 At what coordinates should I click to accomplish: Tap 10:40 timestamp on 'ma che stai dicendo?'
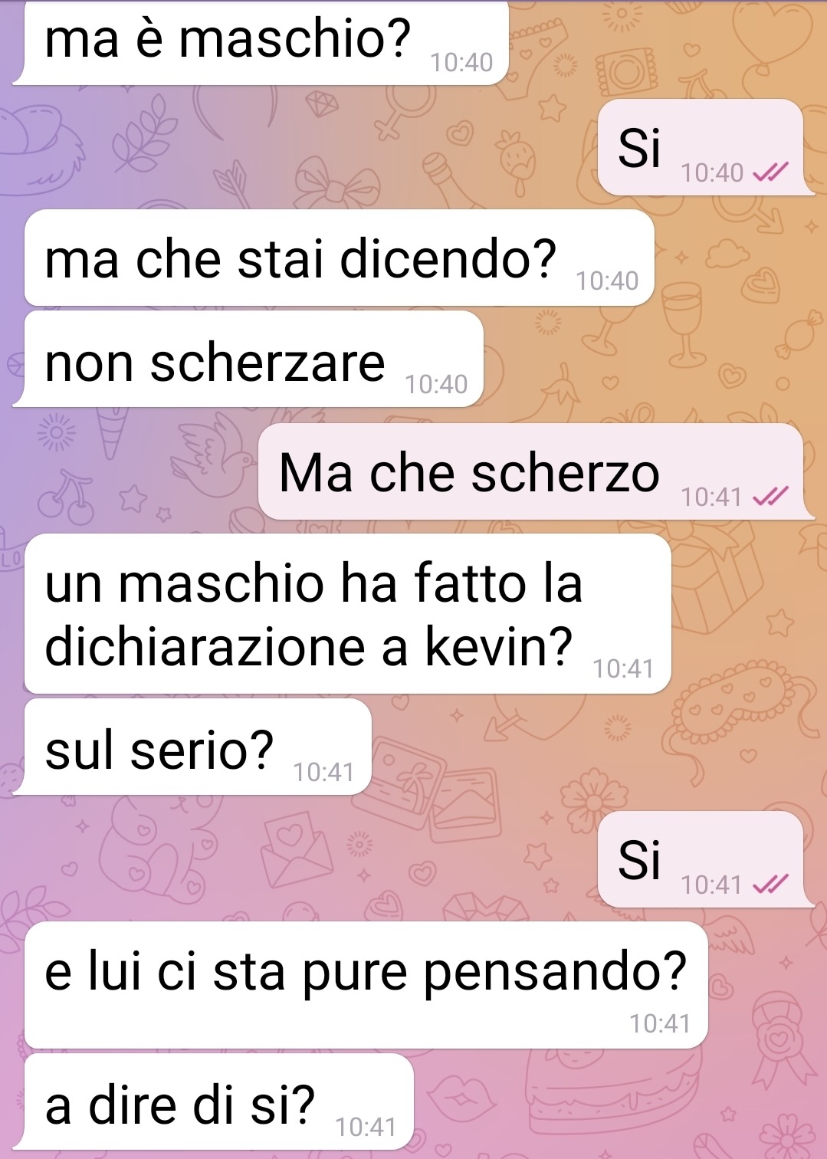(607, 281)
